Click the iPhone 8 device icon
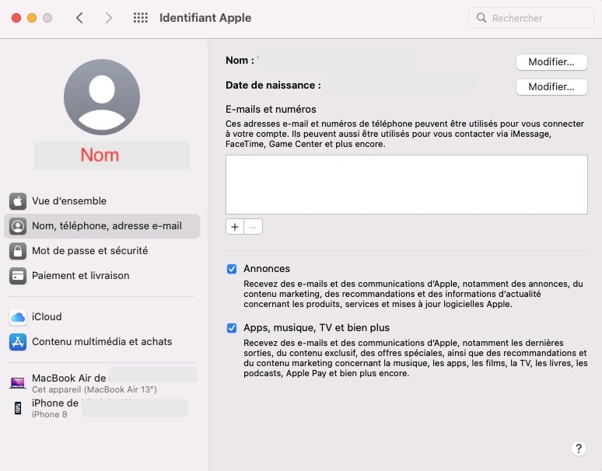Screen dimensions: 602x471 pos(18,408)
